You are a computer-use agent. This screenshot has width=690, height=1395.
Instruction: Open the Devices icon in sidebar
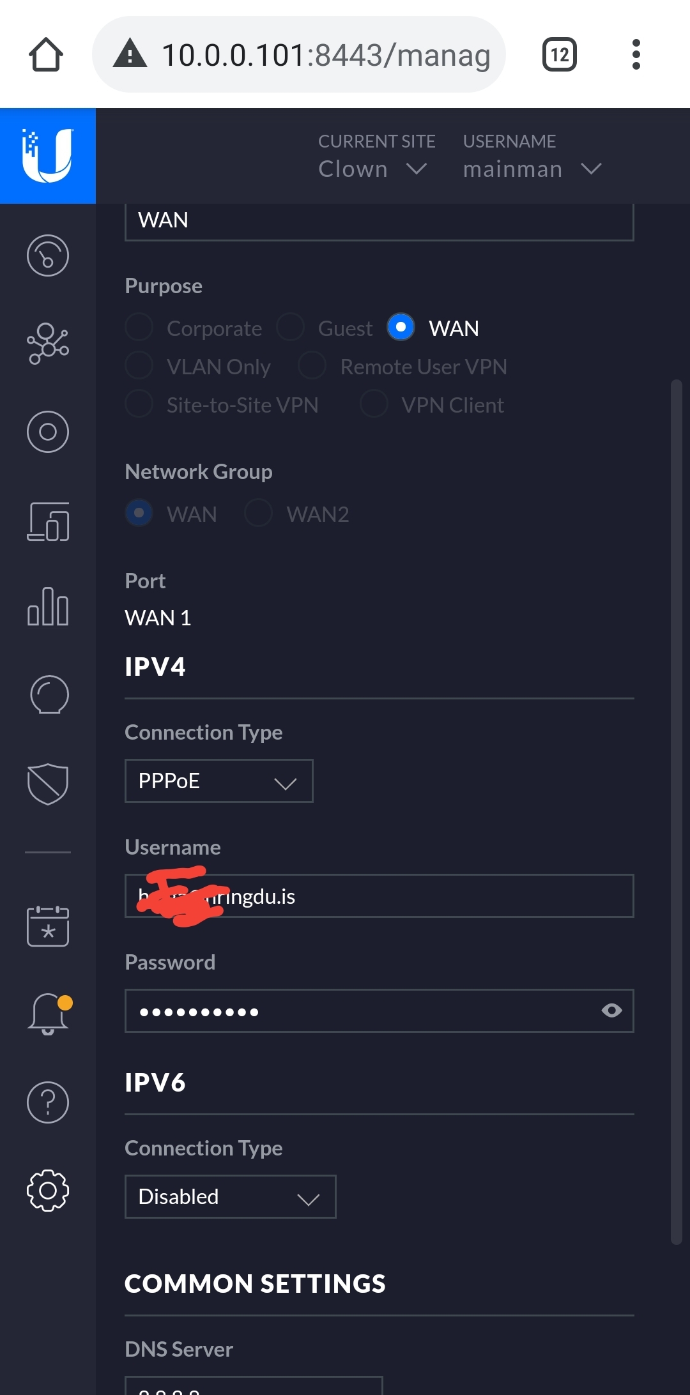pos(48,432)
